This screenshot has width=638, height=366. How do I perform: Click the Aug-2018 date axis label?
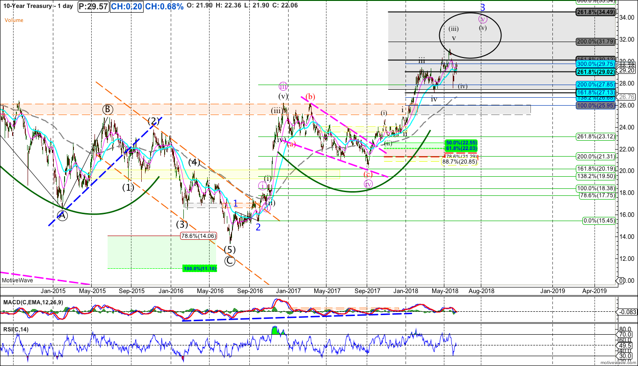pyautogui.click(x=481, y=290)
